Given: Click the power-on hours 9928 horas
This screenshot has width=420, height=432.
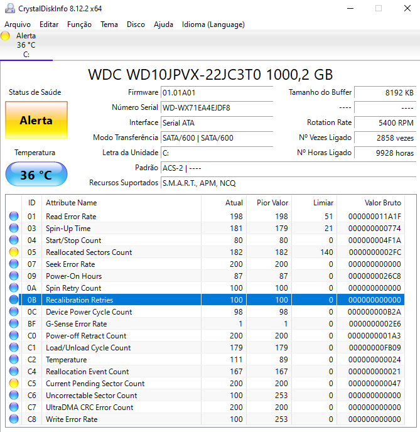Looking at the screenshot, I should 385,153.
